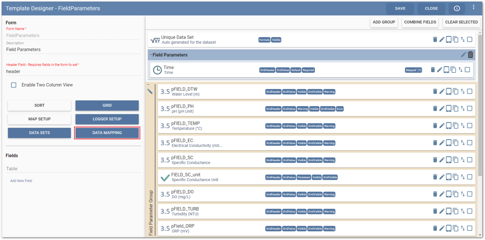Edit the Field Parameters group header
This screenshot has width=485, height=240.
pyautogui.click(x=463, y=54)
